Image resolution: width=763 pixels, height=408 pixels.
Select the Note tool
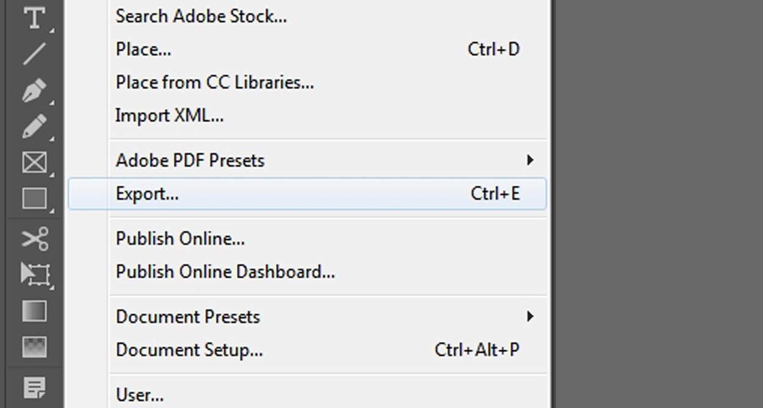tap(34, 387)
